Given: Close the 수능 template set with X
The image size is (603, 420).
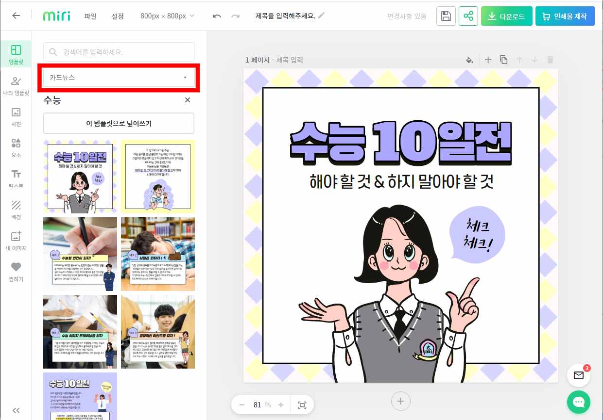Looking at the screenshot, I should (188, 100).
